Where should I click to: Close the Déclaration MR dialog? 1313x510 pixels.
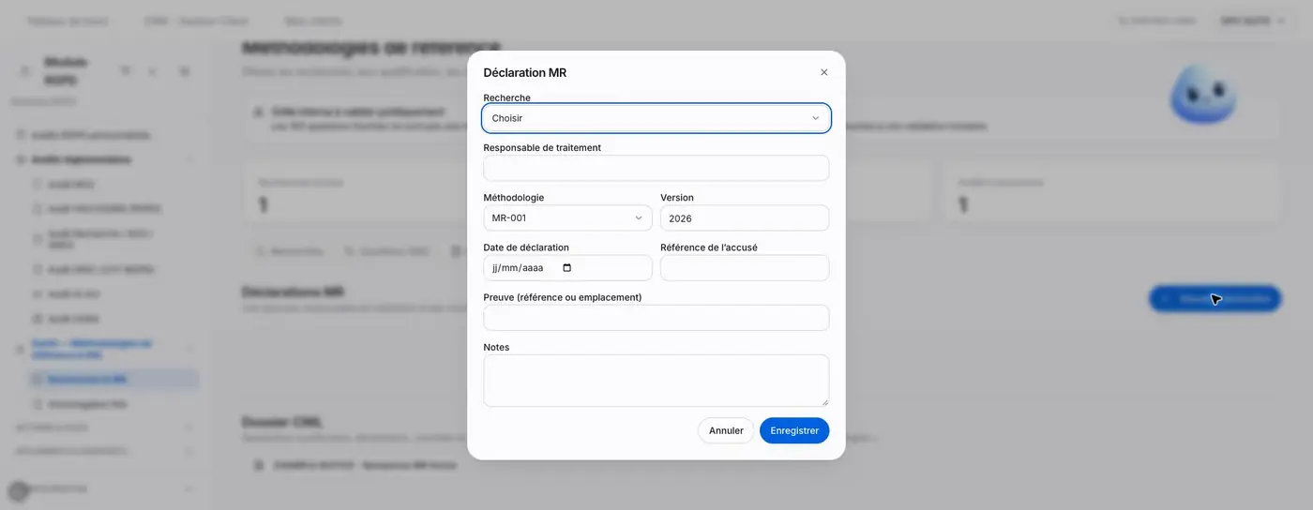coord(824,72)
